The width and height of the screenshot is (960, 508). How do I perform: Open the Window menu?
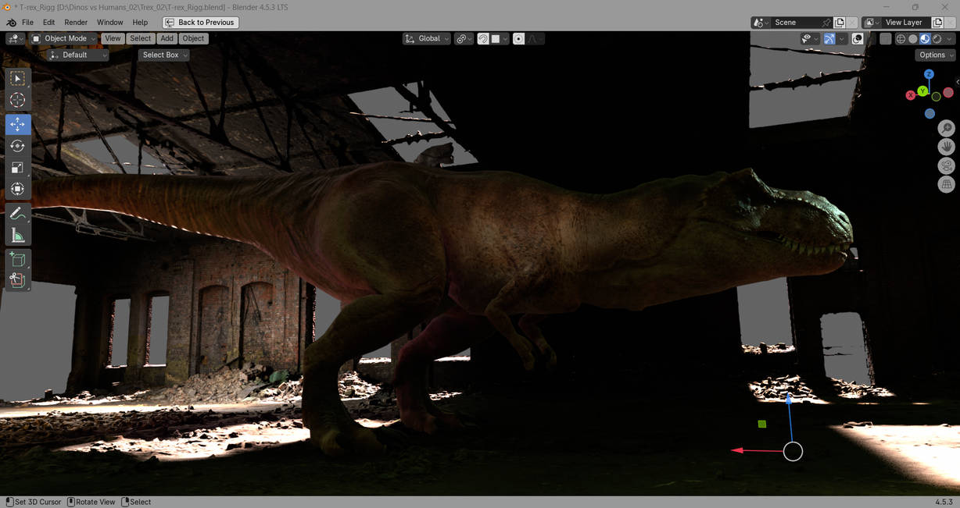(x=110, y=23)
